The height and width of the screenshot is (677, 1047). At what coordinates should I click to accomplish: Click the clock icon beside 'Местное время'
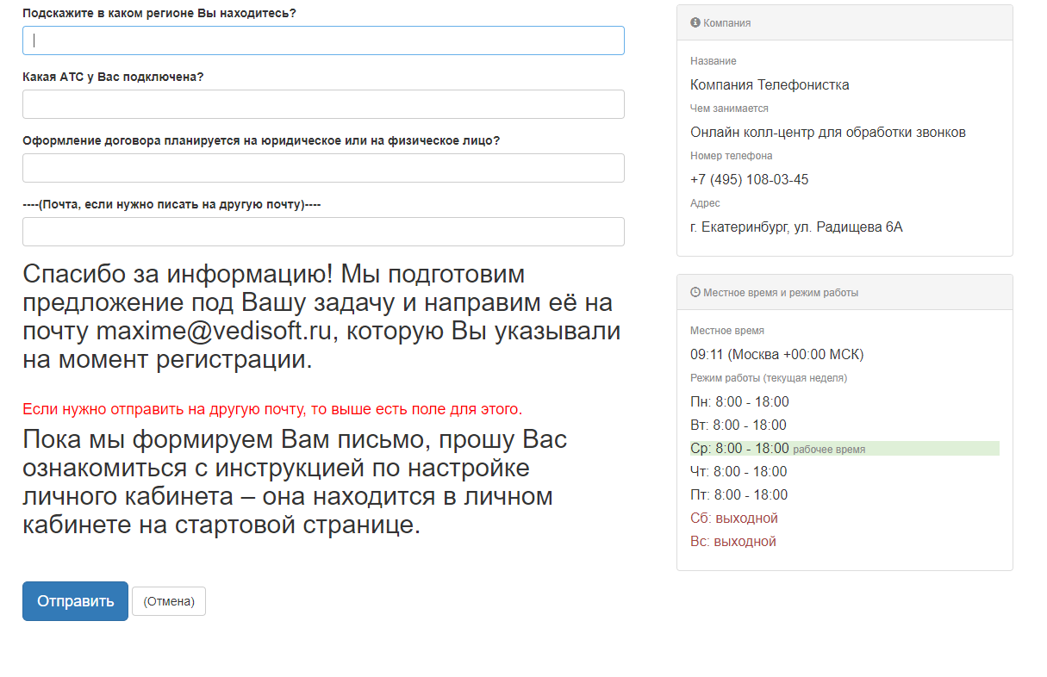[x=695, y=293]
